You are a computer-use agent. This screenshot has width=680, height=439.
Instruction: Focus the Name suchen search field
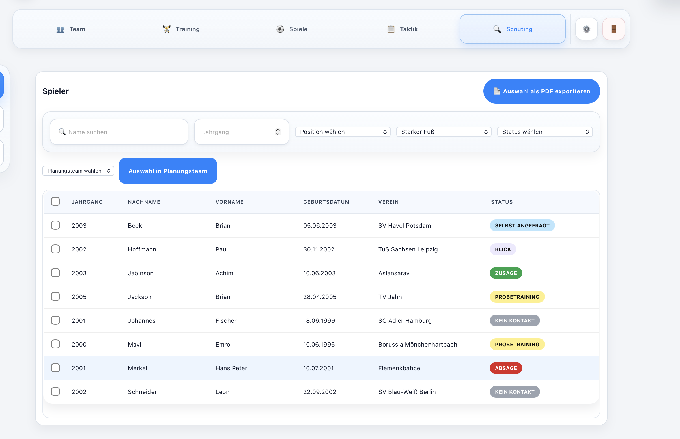119,132
